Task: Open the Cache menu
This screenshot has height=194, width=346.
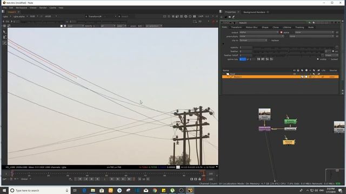Action: 53,8
